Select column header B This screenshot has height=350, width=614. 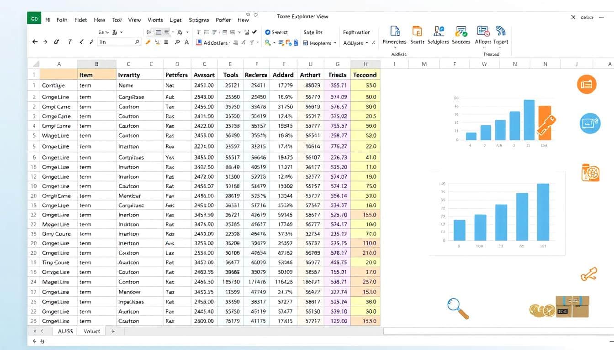coord(97,64)
